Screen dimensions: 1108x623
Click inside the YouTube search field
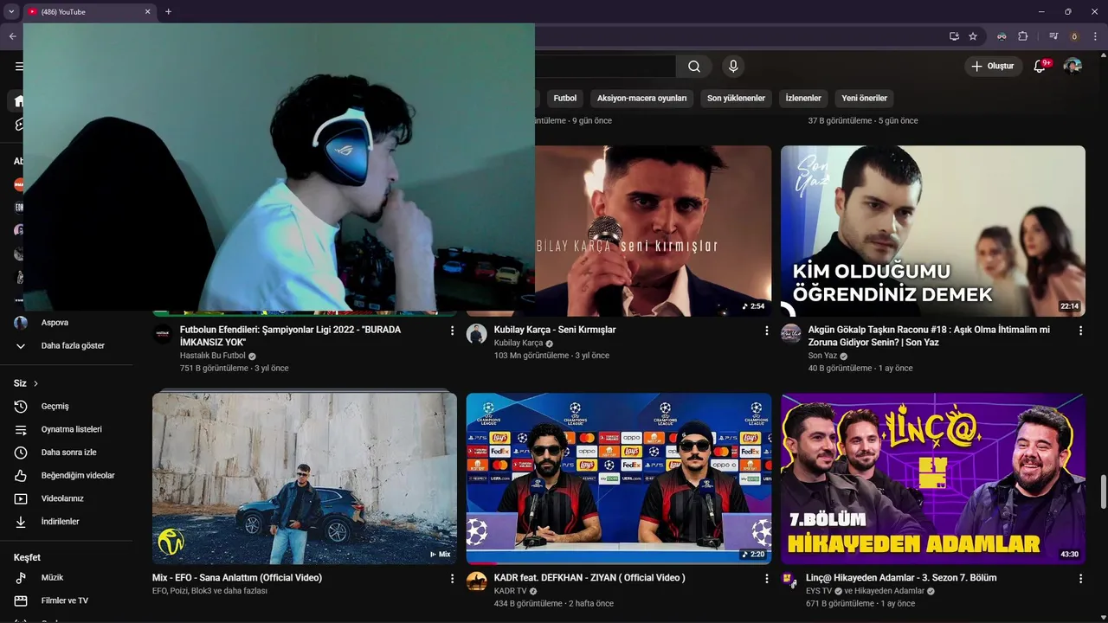coord(605,67)
